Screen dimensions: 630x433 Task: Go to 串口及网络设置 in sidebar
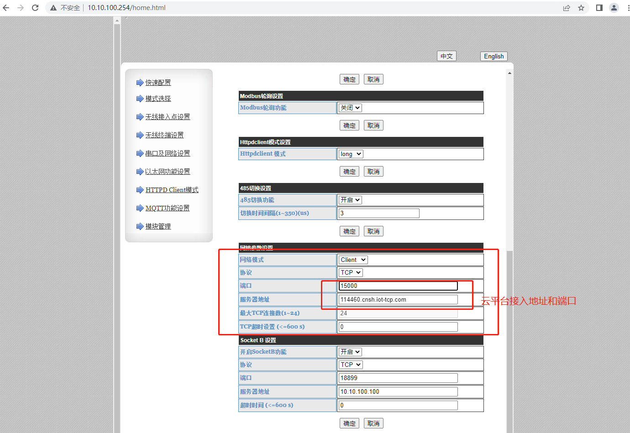168,153
